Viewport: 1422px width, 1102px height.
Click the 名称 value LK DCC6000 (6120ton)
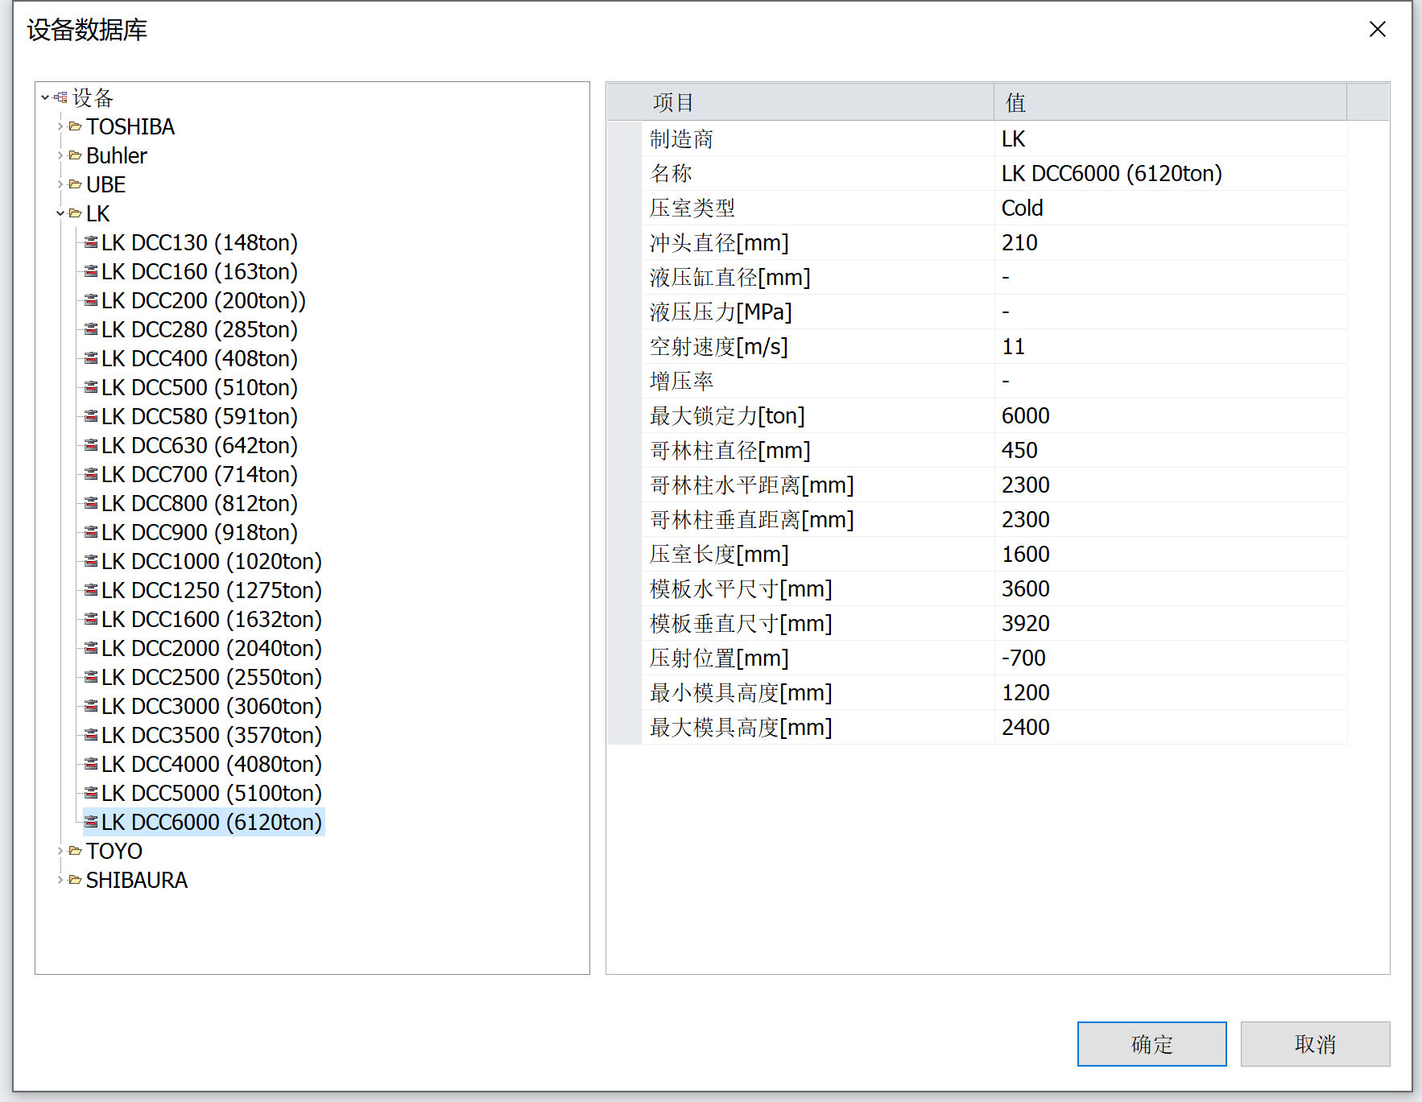click(x=1112, y=173)
